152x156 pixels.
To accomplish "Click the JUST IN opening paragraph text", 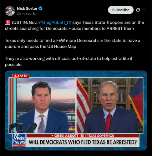I will click(74, 26).
